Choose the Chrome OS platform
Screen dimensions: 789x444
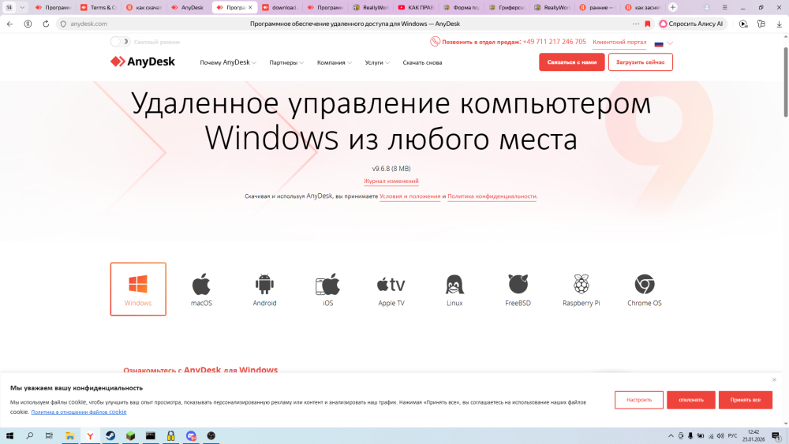[644, 289]
